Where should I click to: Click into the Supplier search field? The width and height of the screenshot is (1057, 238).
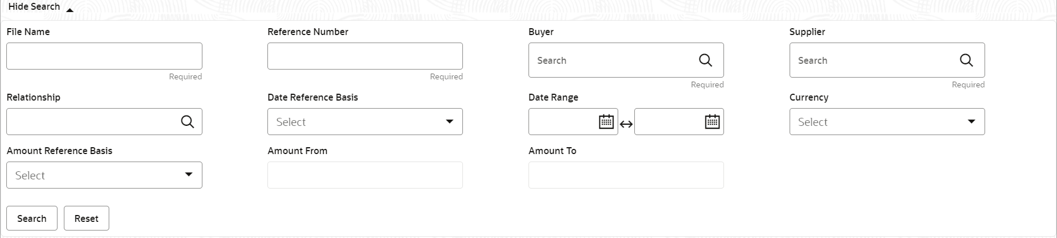871,60
